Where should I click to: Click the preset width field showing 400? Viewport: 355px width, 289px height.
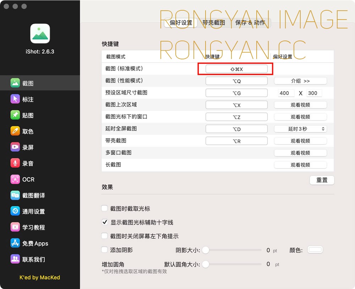pyautogui.click(x=286, y=93)
